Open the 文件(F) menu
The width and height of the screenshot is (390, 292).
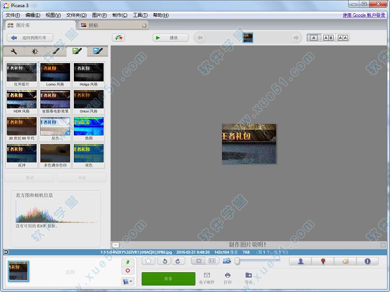(13, 15)
